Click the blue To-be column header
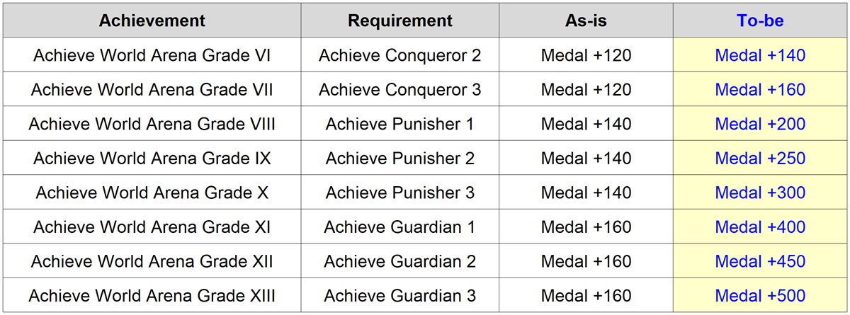Viewport: 850px width, 315px height. [x=760, y=21]
